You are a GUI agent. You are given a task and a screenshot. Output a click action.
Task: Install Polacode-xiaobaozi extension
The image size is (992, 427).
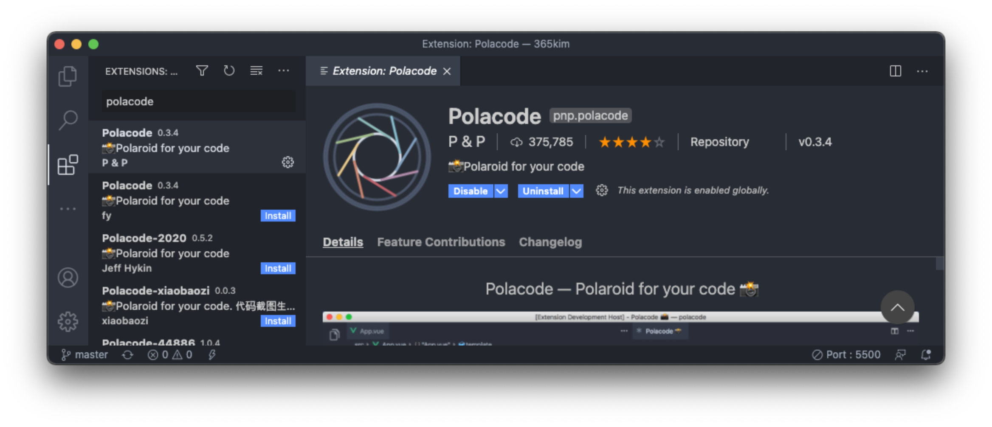278,321
